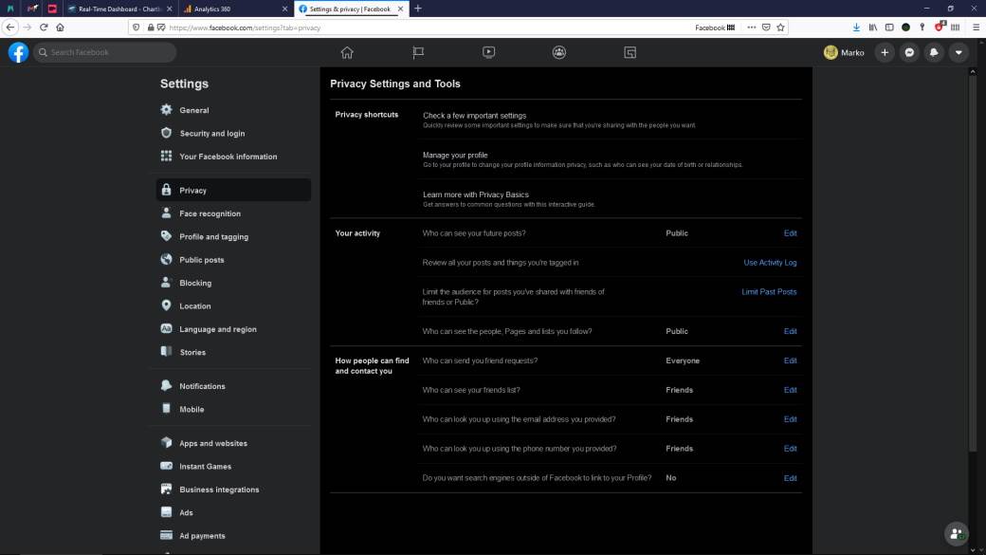Screen dimensions: 986x555
Task: Click the Facebook logo
Action: click(x=18, y=52)
